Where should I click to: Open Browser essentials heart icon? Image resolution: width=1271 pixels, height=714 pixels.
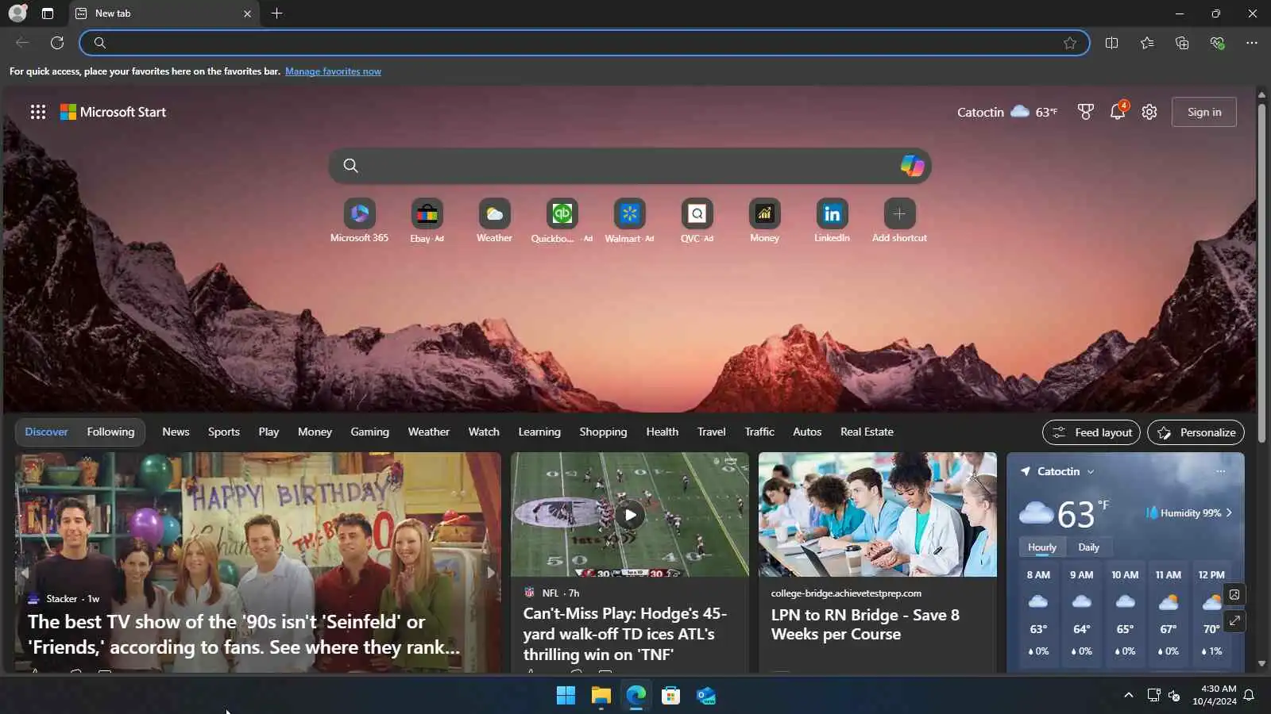coord(1217,43)
